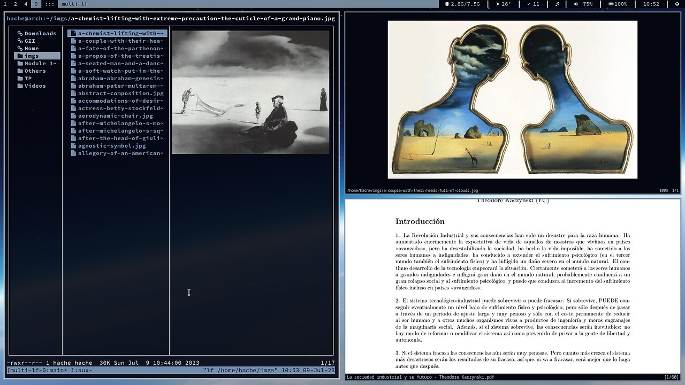Click the memory usage icon in top bar
Viewport: 685px width, 385px height.
point(447,4)
